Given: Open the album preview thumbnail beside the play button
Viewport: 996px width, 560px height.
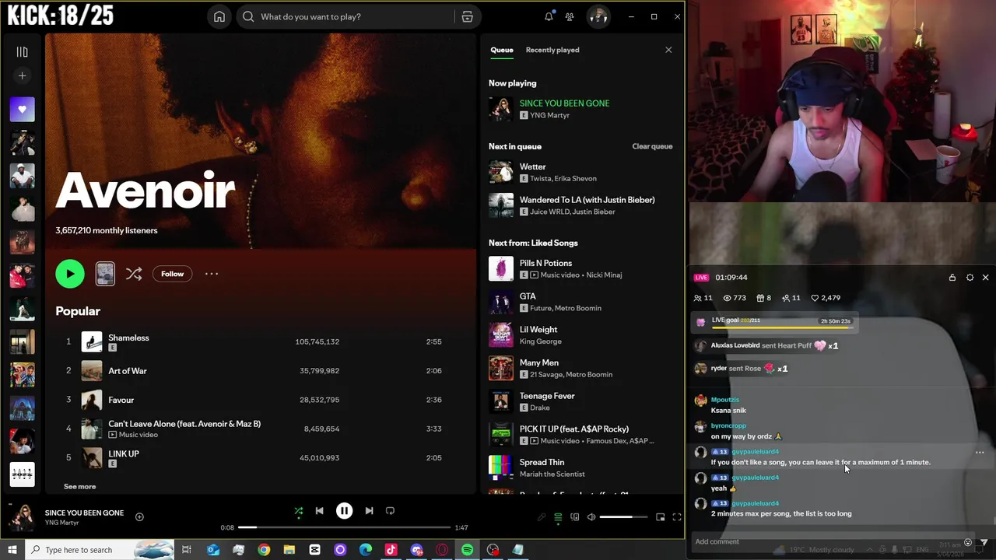Looking at the screenshot, I should [105, 274].
